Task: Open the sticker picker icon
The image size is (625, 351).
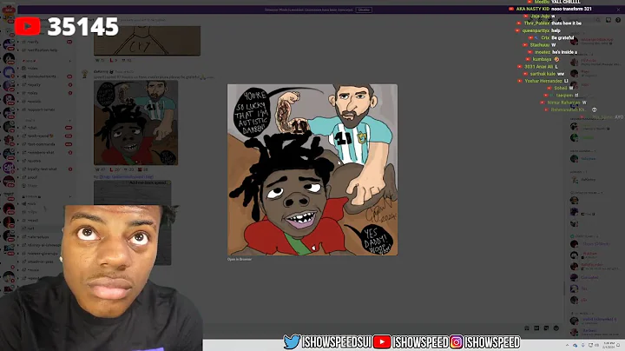Action: point(546,328)
